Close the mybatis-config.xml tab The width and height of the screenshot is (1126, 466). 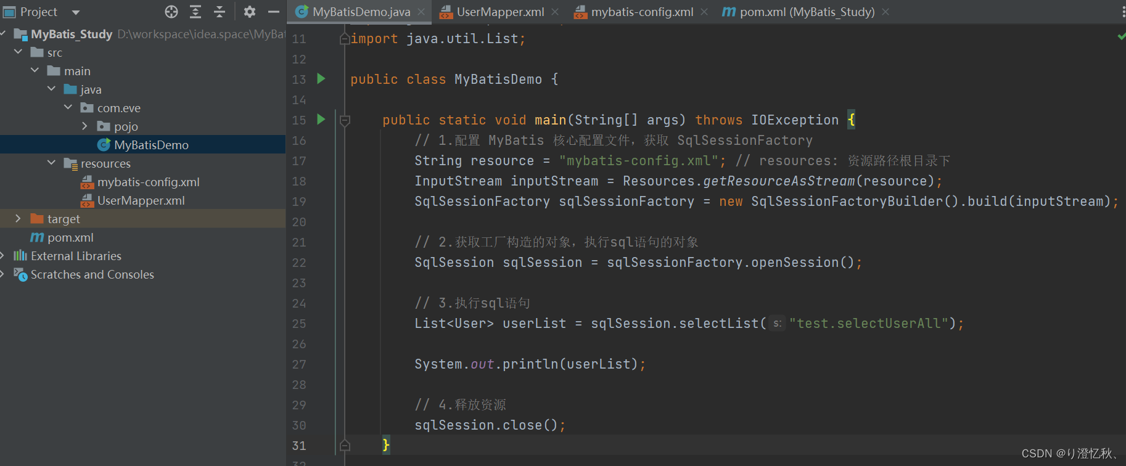point(704,12)
